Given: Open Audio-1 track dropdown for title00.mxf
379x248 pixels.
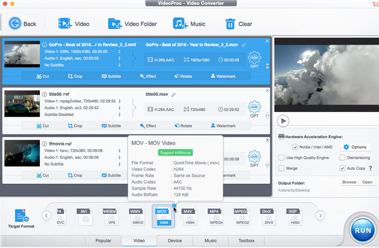Looking at the screenshot, I should pos(119,108).
